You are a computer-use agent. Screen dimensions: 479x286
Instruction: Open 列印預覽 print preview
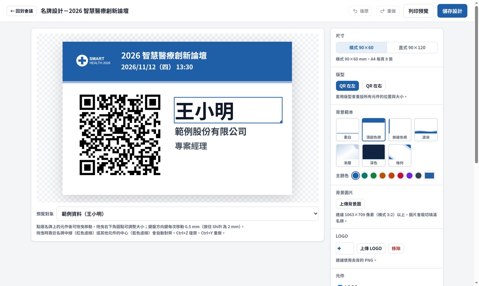(418, 11)
